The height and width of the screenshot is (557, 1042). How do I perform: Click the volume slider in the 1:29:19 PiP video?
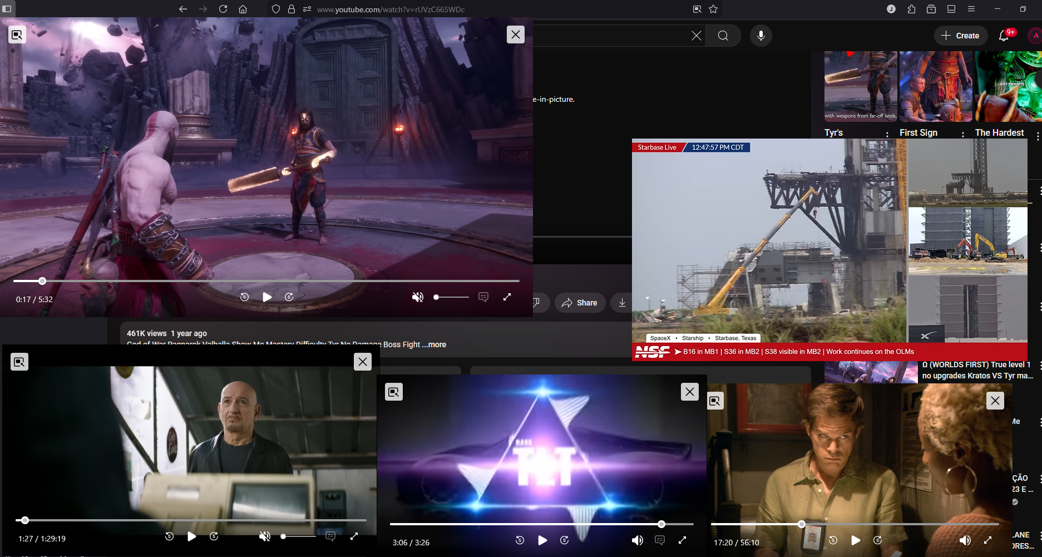point(298,536)
